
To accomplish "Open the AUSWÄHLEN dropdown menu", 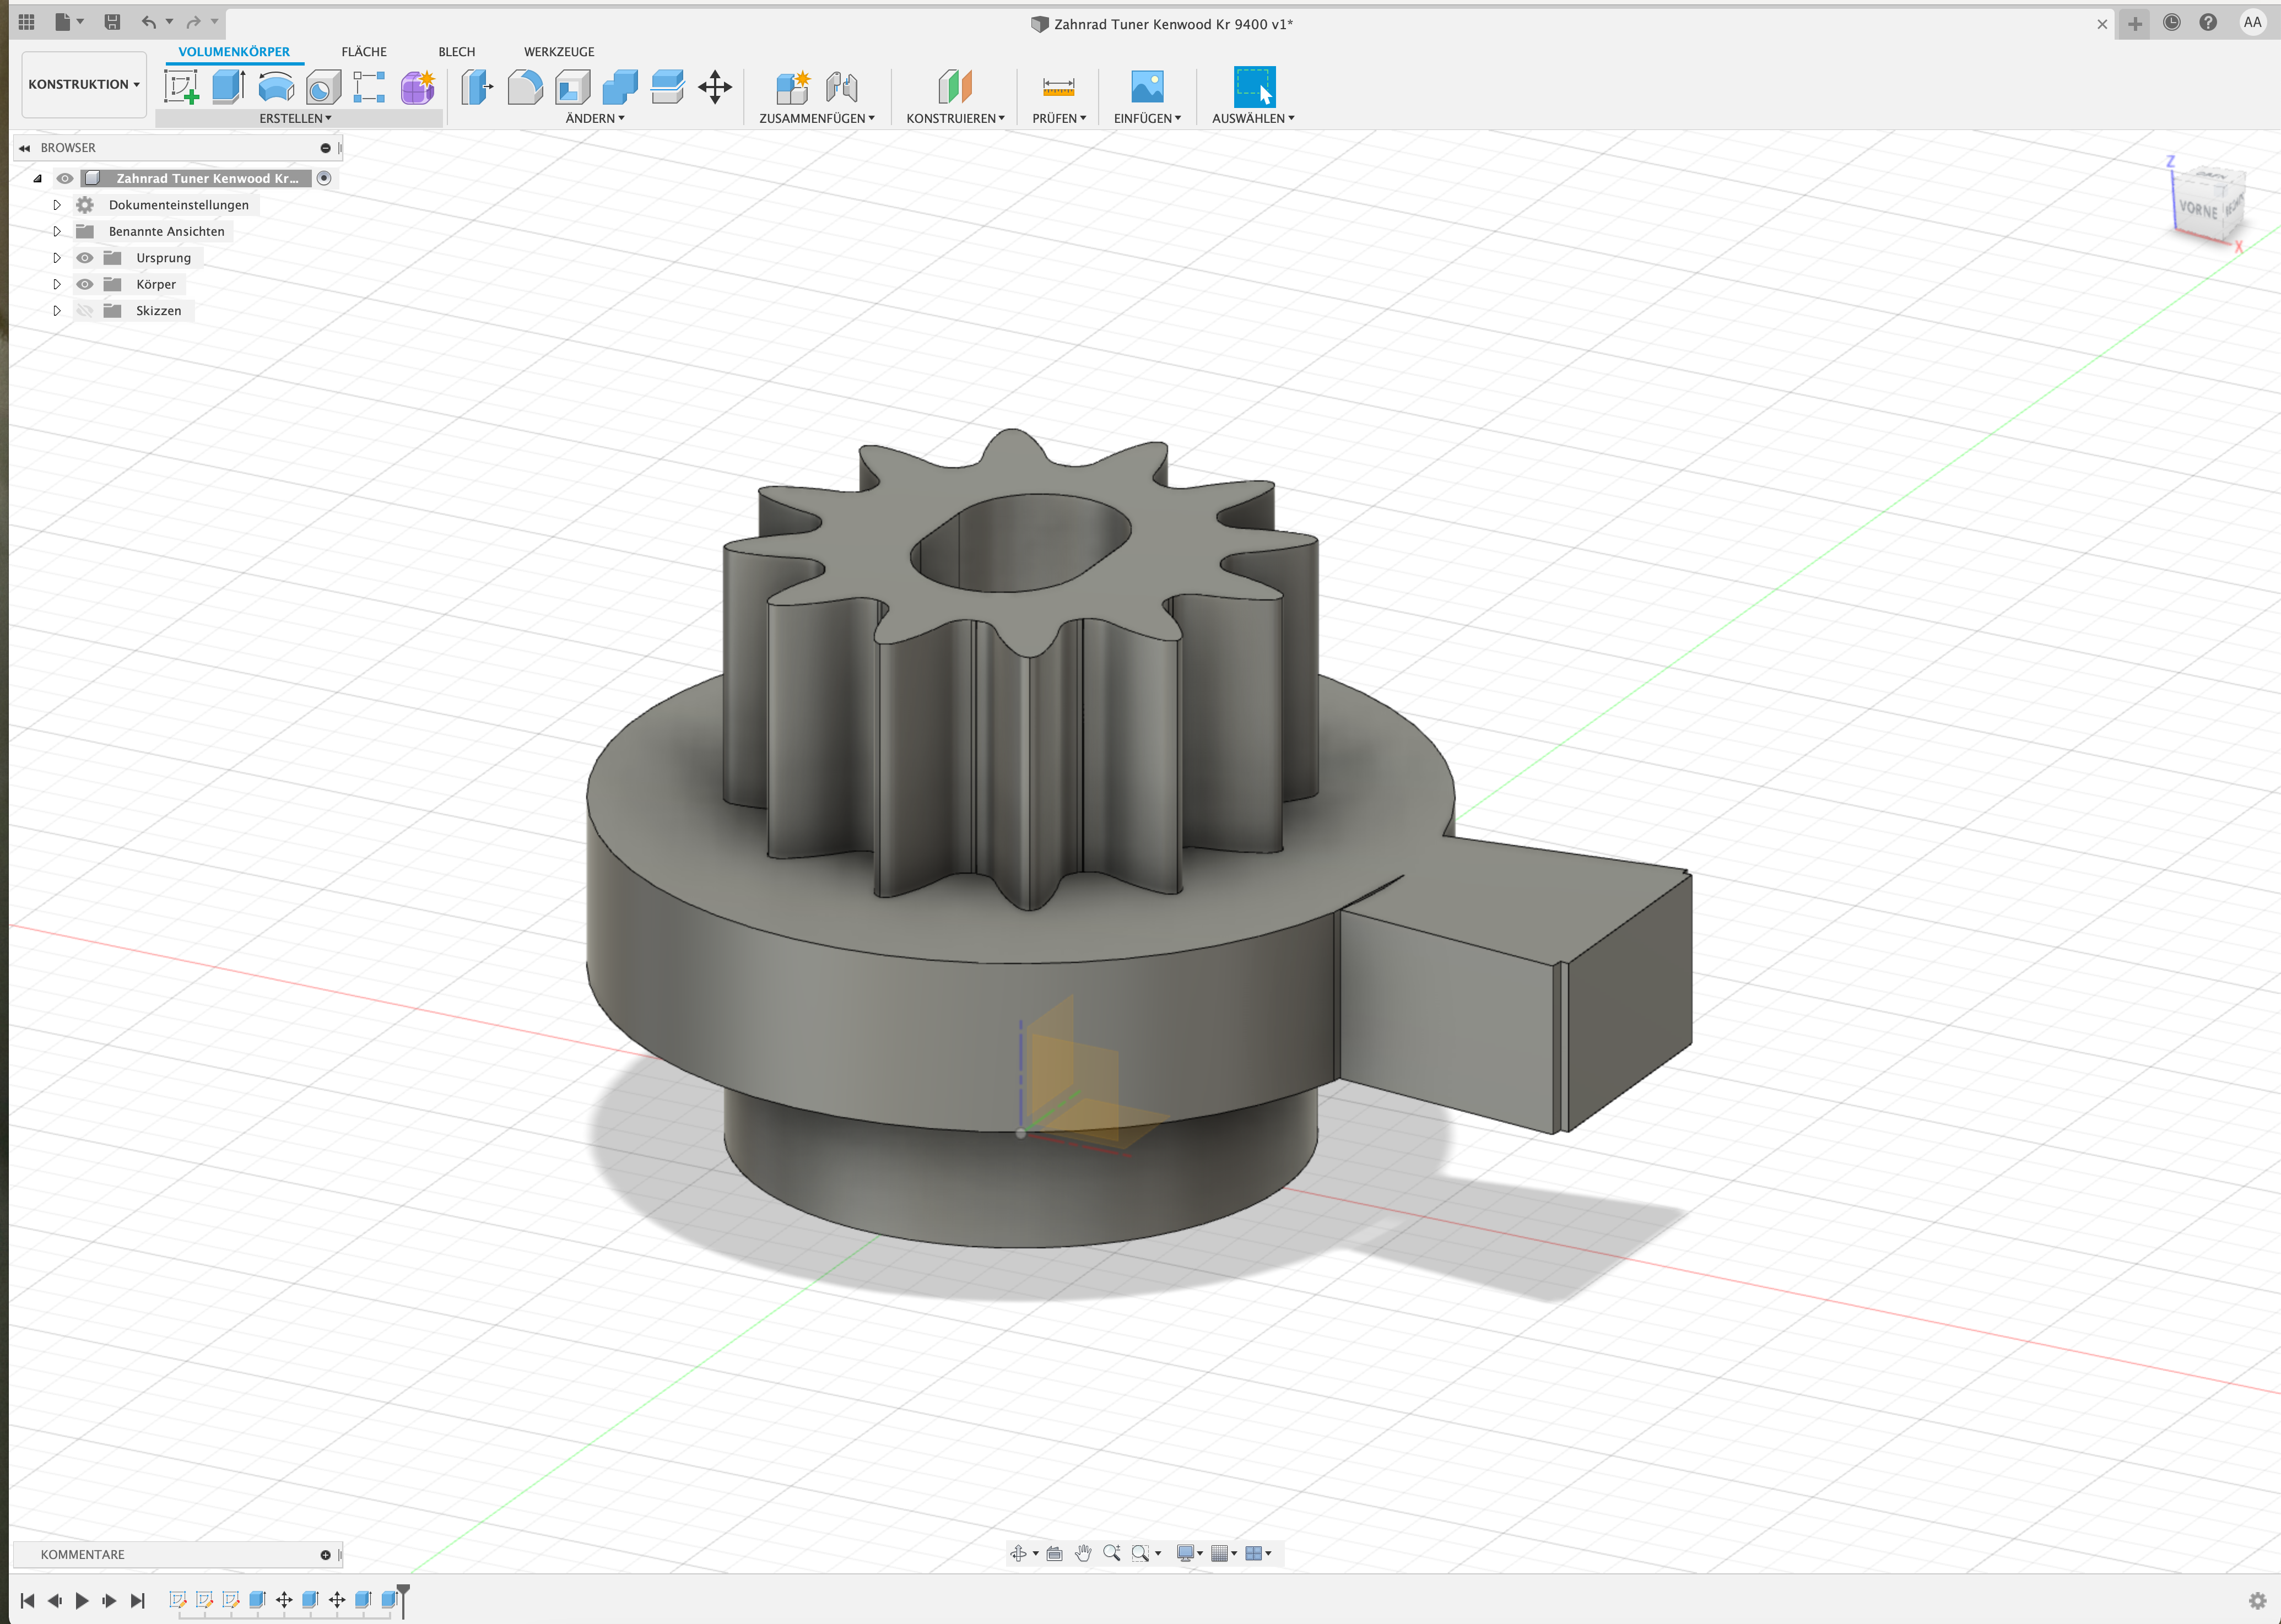I will point(1253,118).
